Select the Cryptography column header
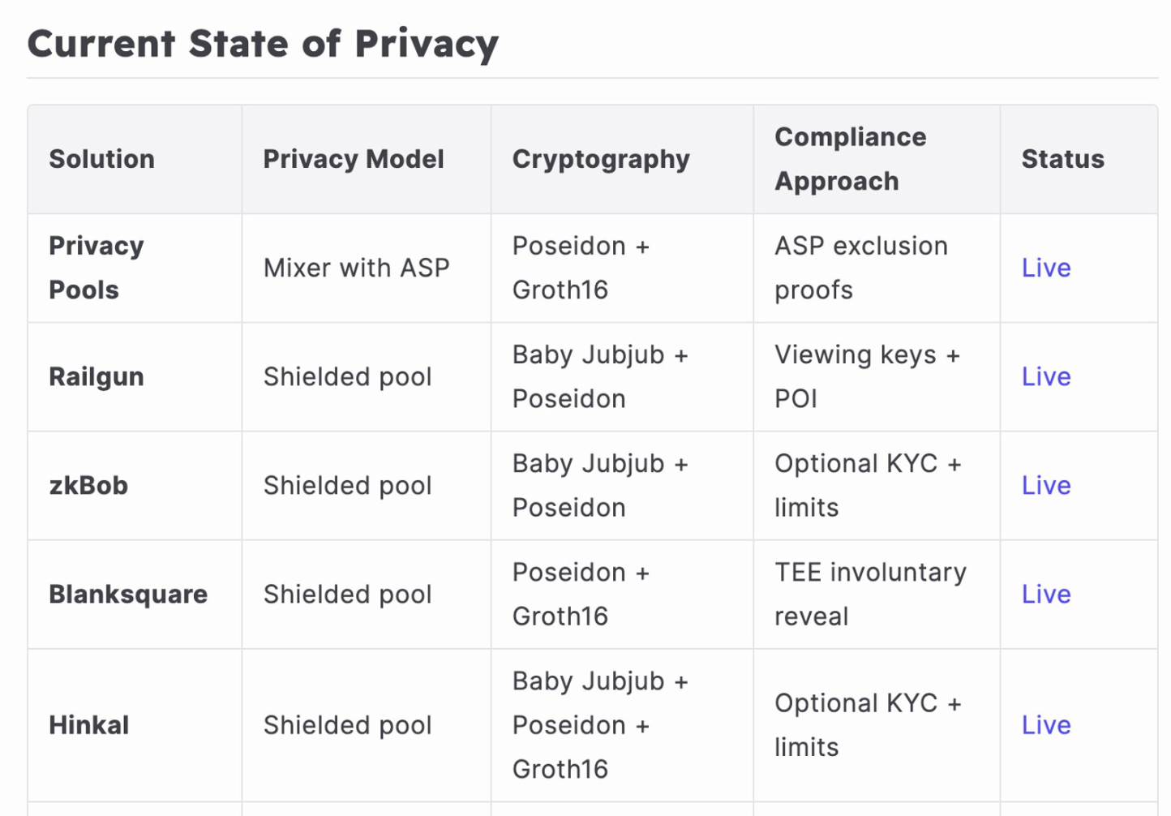This screenshot has height=816, width=1171. click(601, 159)
